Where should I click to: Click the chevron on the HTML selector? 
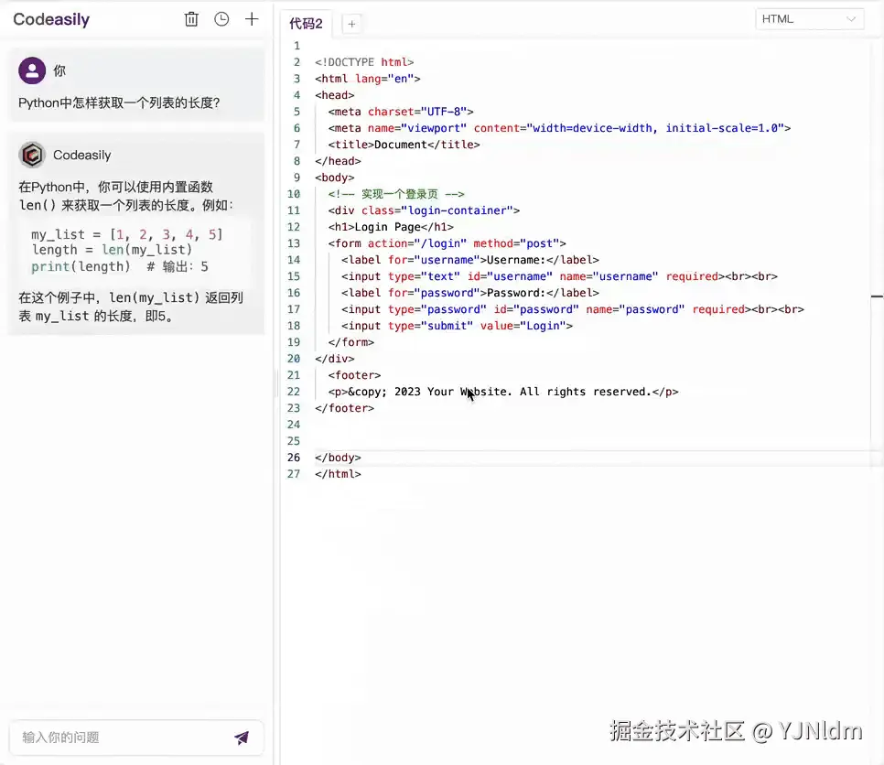851,18
